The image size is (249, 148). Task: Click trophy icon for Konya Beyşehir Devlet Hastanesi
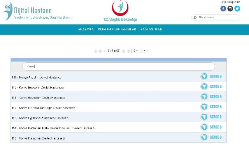point(204,86)
